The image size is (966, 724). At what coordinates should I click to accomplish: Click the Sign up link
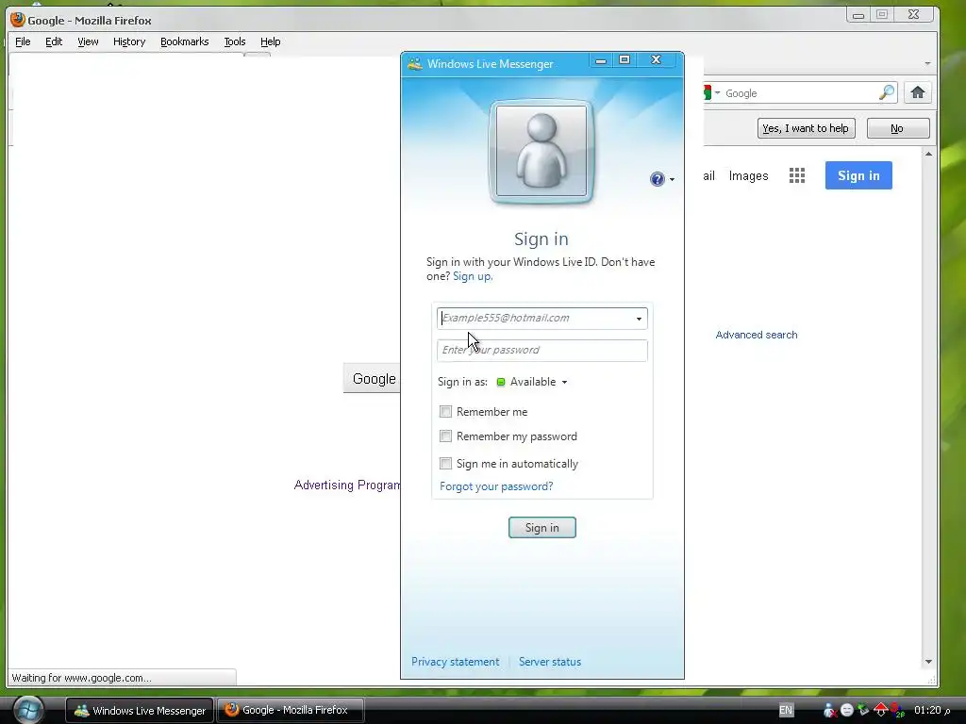pos(473,276)
